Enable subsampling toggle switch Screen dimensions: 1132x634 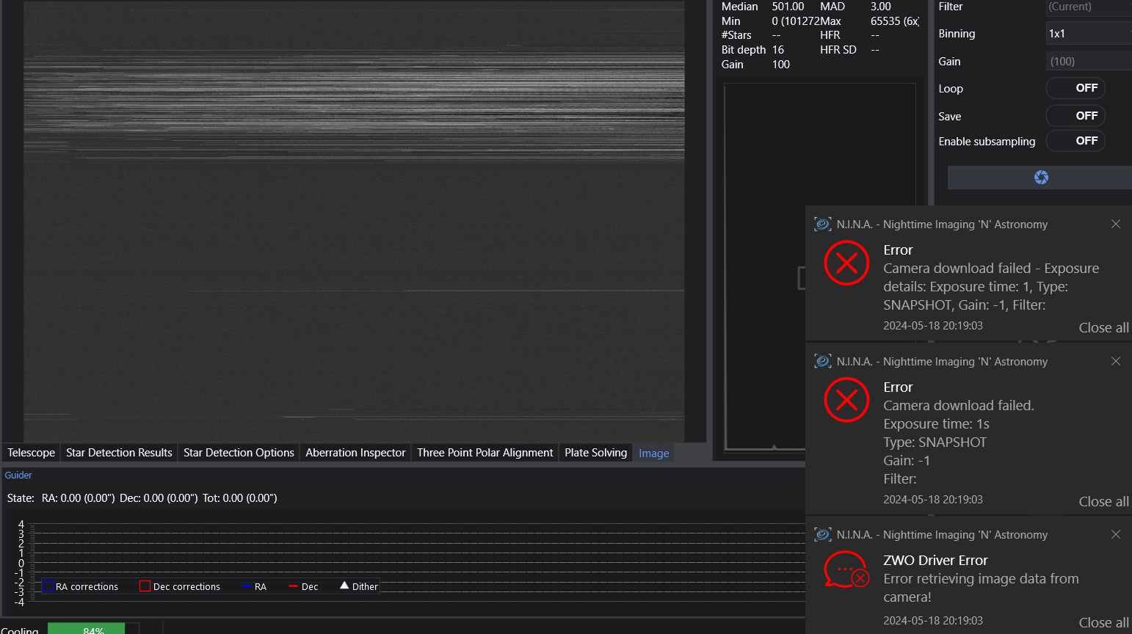[1075, 141]
